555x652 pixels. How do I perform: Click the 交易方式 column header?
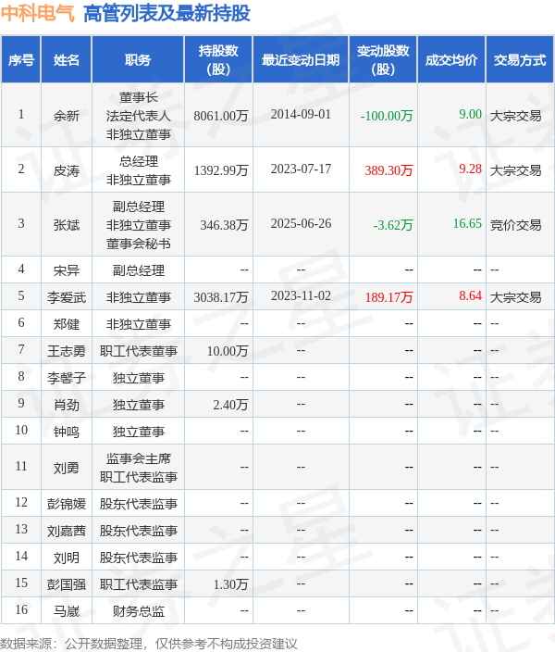[x=519, y=60]
